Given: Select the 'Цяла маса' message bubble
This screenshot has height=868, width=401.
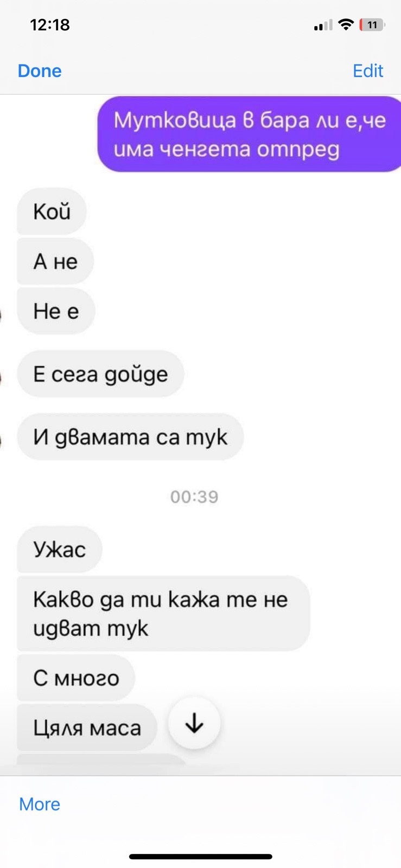Looking at the screenshot, I should click(x=87, y=727).
